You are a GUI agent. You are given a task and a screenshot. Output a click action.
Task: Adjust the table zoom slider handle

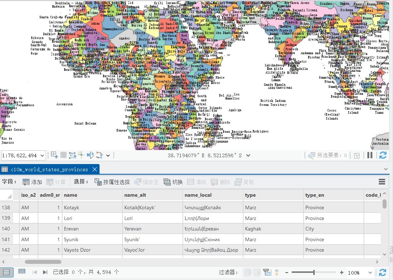[314, 272]
